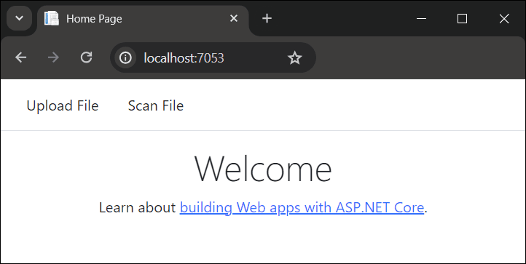
Task: Close the Home Page tab
Action: (x=234, y=18)
